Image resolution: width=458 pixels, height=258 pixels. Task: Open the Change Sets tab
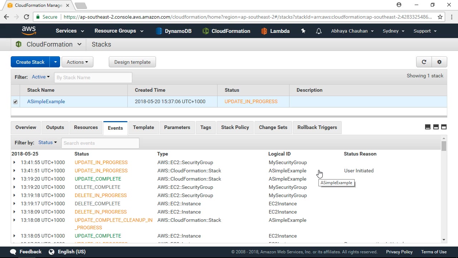coord(273,128)
